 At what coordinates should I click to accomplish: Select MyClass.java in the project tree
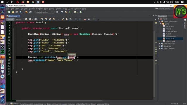[x=171, y=36]
